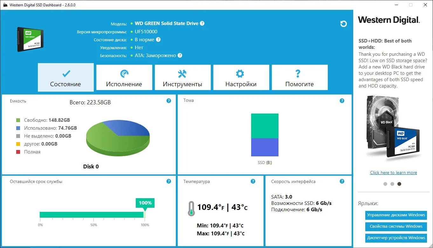433x248 pixels.
Task: Click help icon in Скорость интерфейса panel
Action: 342,181
